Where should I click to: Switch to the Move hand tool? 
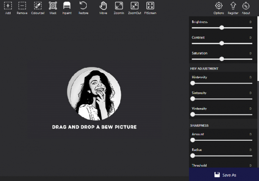pyautogui.click(x=103, y=8)
